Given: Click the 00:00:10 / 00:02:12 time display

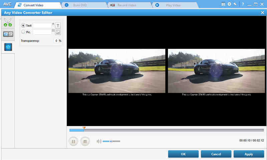Looking at the screenshot, I should [x=252, y=140].
